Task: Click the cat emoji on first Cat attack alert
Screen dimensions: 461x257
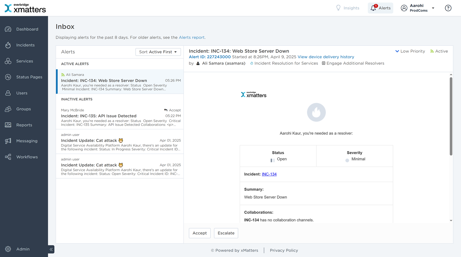Action: 121,140
